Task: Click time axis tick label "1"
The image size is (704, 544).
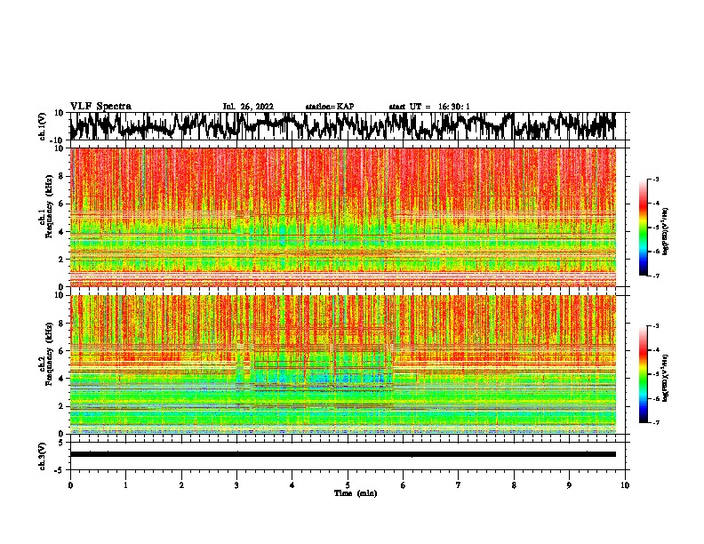Action: tap(125, 485)
